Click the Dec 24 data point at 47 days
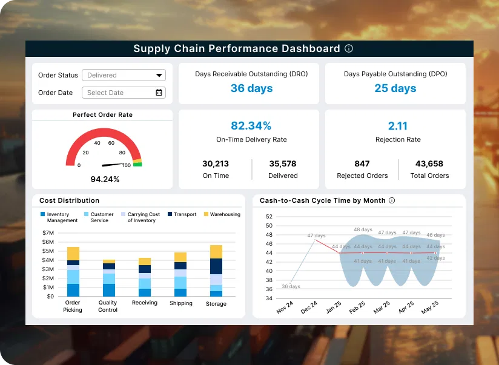499x365 pixels. [314, 240]
